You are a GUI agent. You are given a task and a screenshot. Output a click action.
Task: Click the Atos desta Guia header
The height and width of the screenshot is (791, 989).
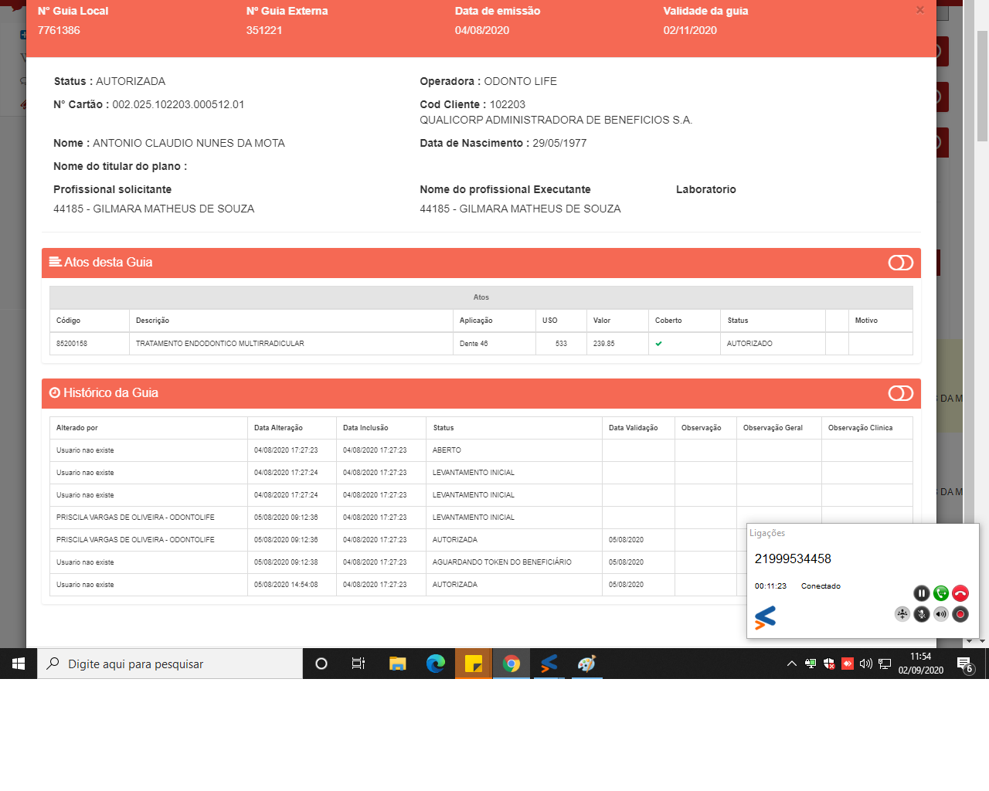(108, 263)
